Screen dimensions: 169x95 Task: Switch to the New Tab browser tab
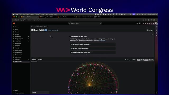(x=102, y=17)
